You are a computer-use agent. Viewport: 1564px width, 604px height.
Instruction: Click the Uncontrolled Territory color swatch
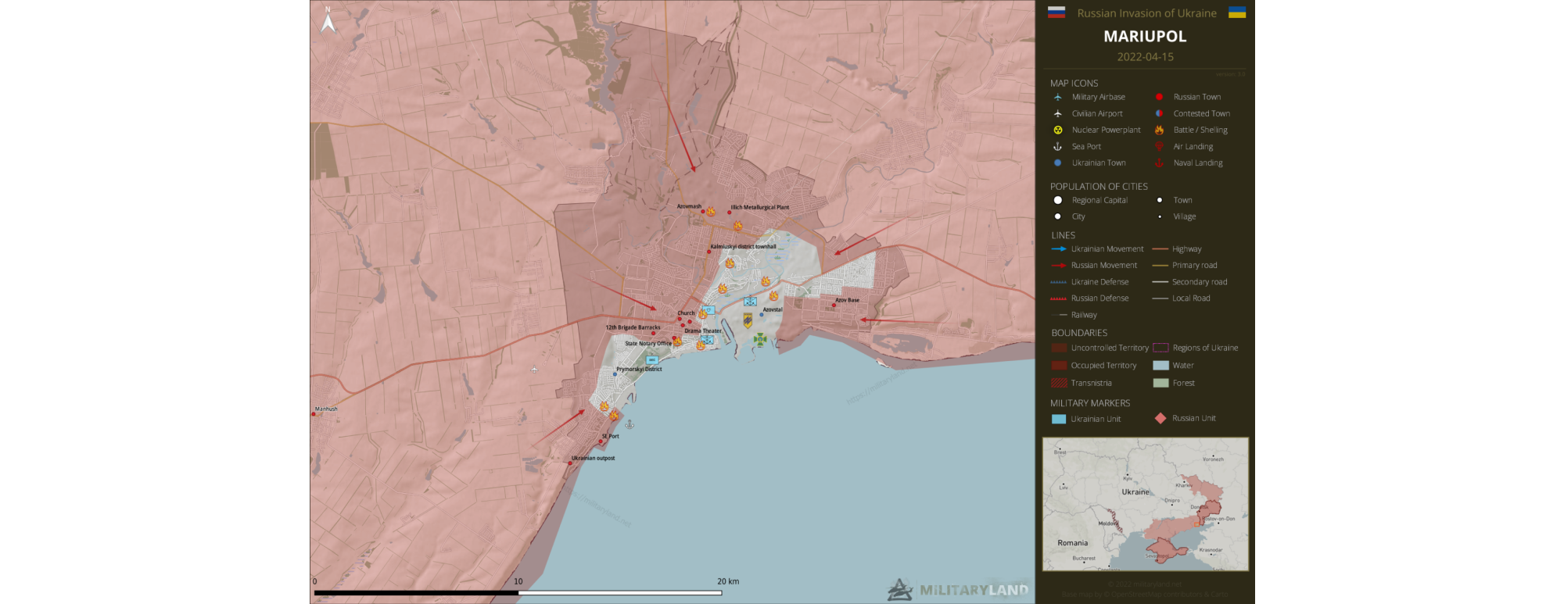(1059, 348)
